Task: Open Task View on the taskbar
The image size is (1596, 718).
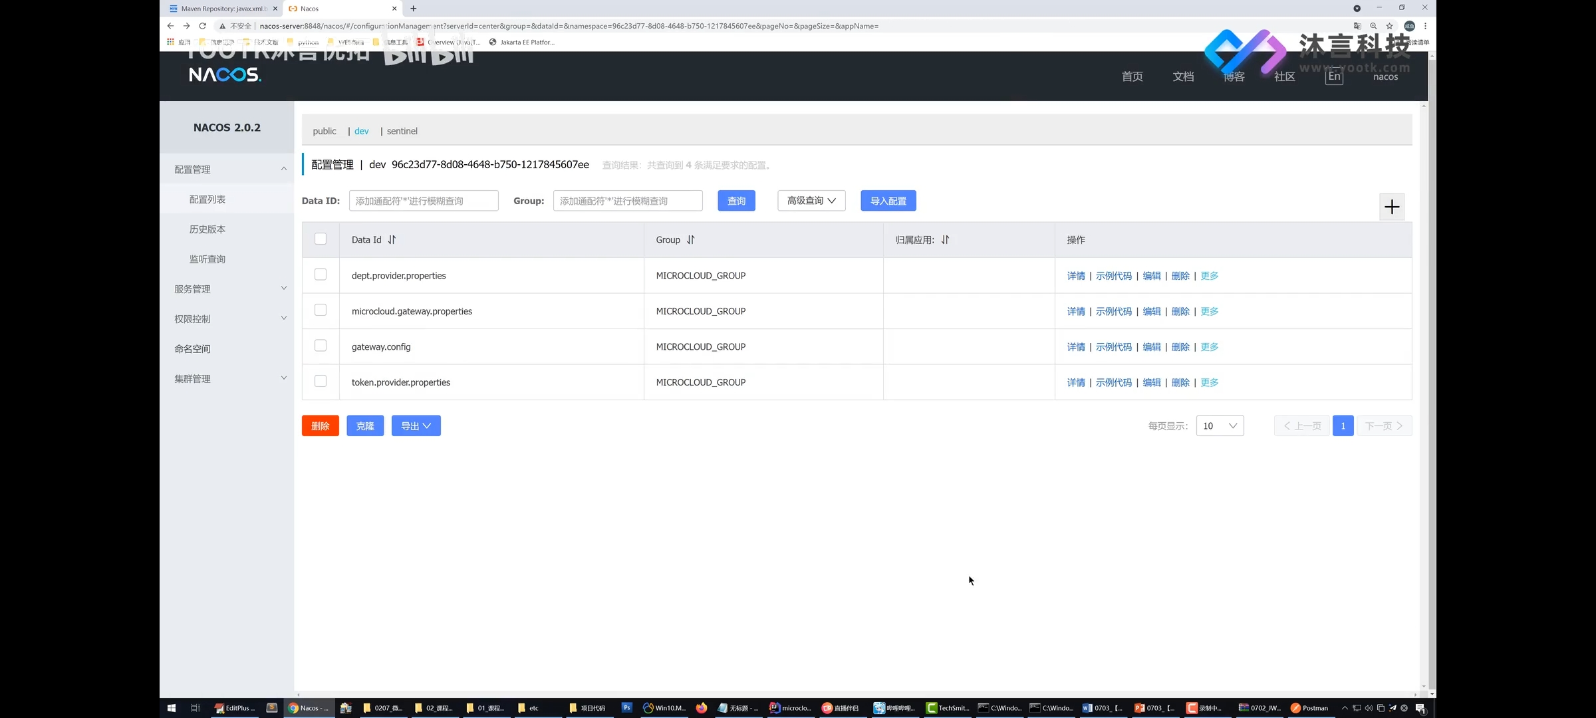Action: [195, 708]
